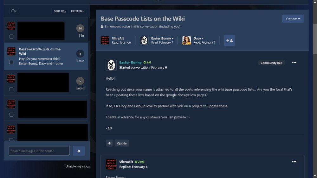The width and height of the screenshot is (317, 178).
Task: Click the Disable my inbox link
Action: click(78, 166)
